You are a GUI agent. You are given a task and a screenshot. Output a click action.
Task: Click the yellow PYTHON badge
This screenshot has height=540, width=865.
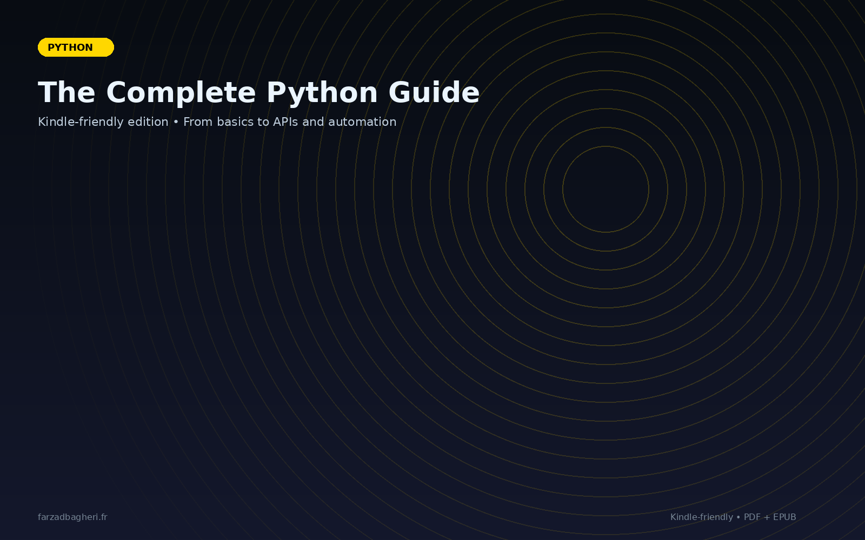point(76,48)
